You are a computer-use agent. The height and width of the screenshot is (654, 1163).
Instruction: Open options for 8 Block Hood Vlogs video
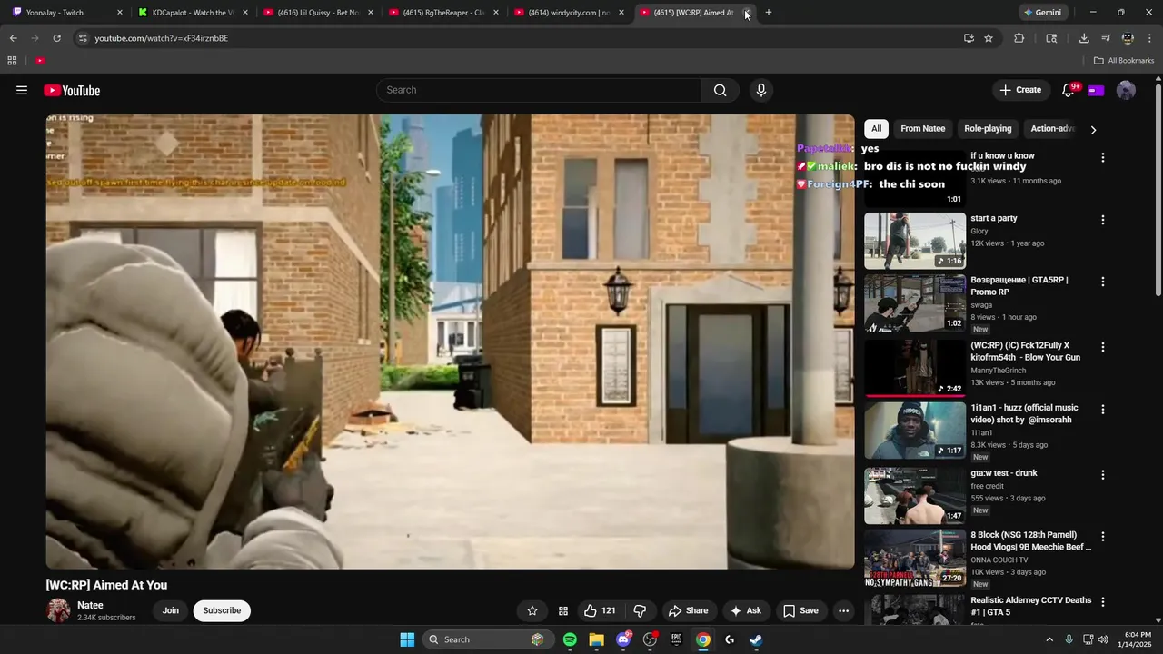point(1103,537)
